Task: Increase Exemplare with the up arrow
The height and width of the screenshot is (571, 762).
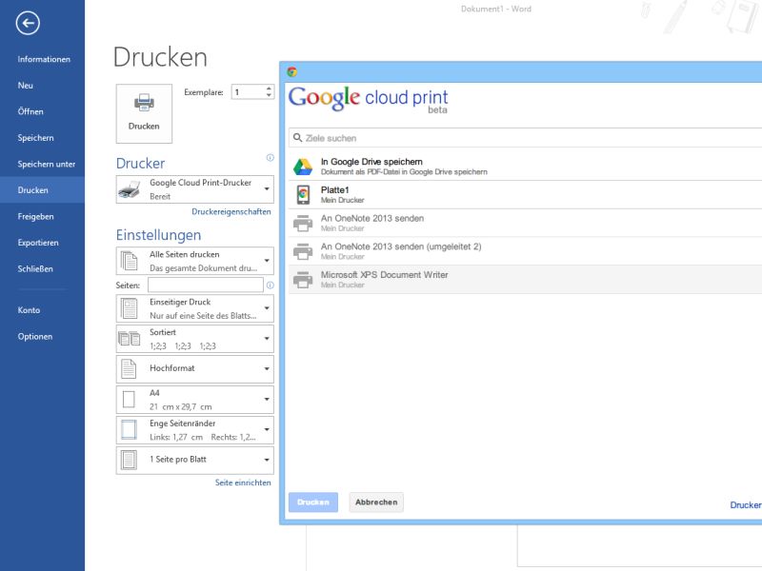Action: (269, 89)
